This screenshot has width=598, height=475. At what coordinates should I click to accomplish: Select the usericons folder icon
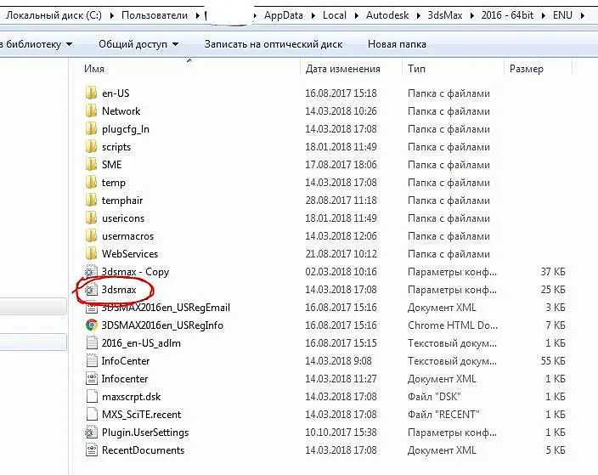tap(91, 218)
